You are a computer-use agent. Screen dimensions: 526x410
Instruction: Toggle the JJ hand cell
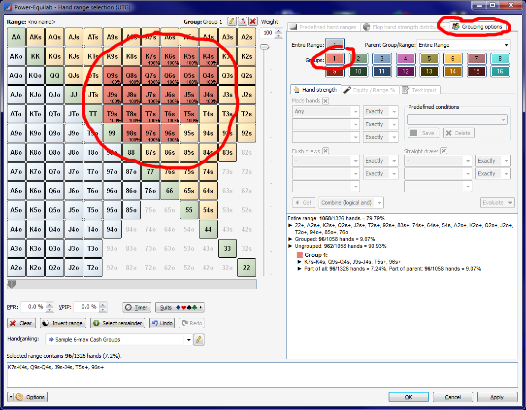click(74, 95)
